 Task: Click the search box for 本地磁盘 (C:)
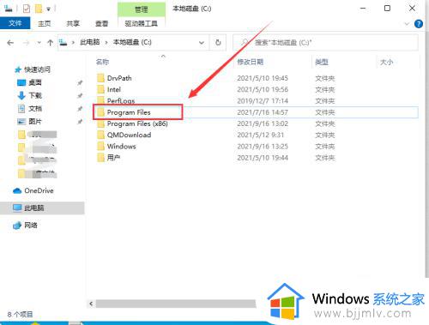click(x=325, y=43)
